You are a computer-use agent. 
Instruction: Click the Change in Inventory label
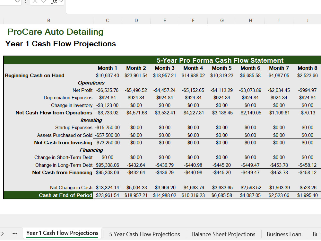[x=72, y=105]
